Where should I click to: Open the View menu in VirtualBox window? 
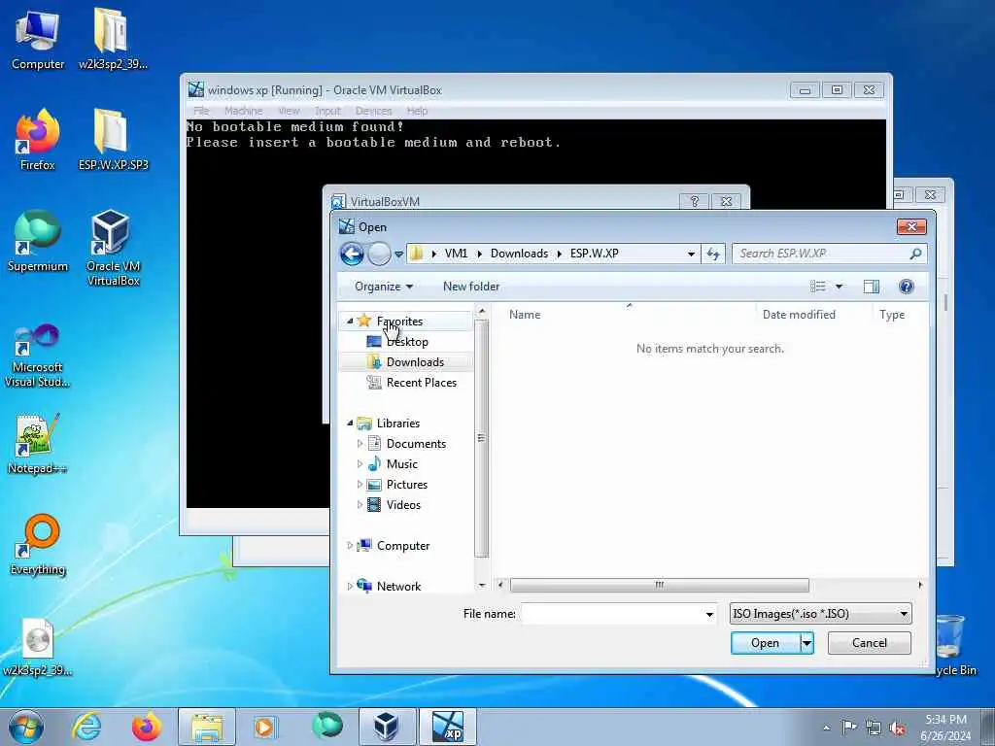pos(289,111)
